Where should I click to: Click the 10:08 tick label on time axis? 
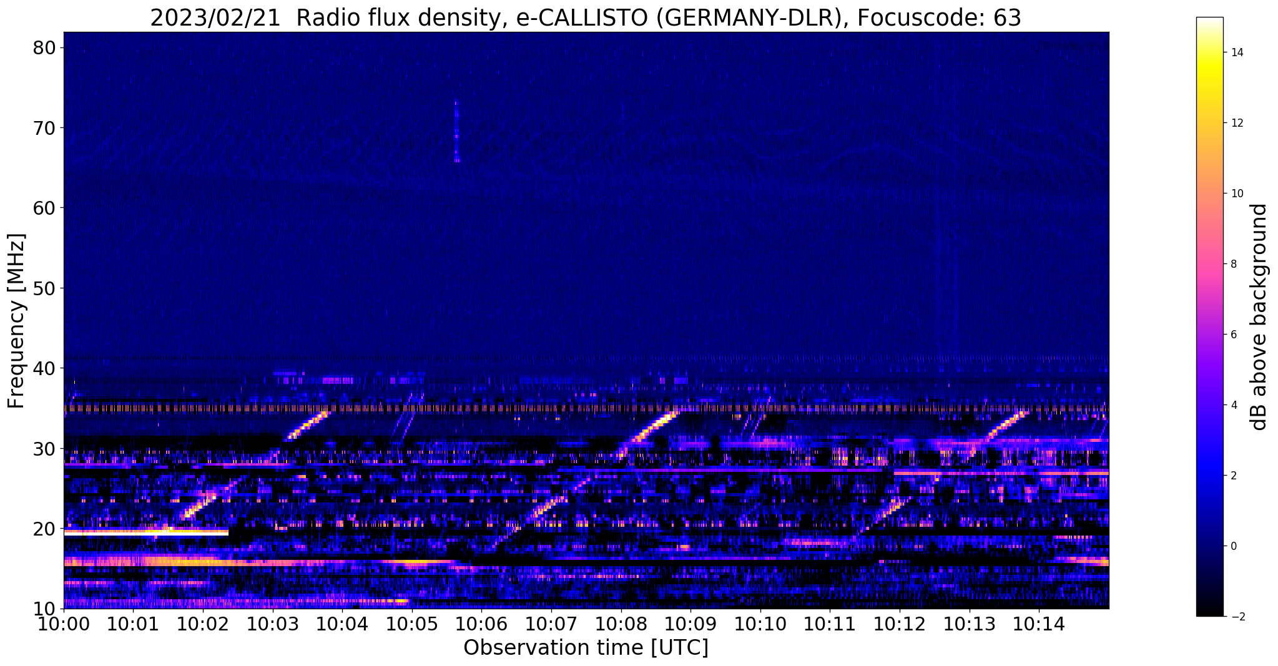tap(621, 624)
